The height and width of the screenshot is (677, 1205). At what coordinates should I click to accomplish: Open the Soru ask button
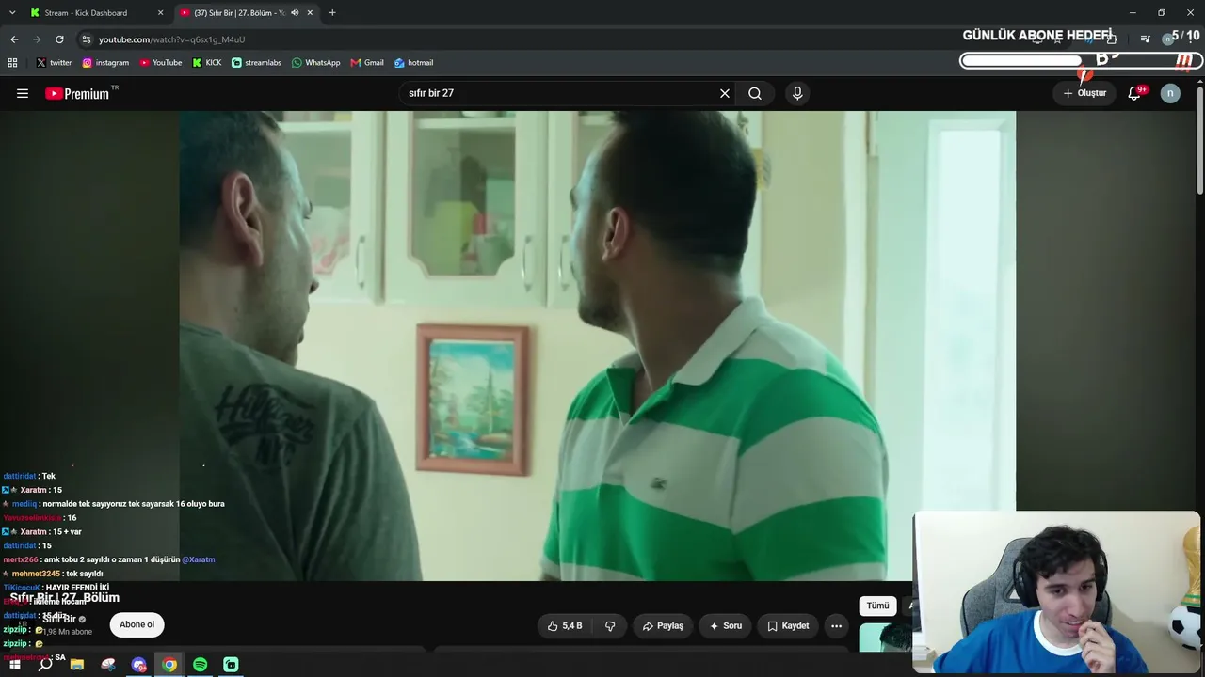coord(726,625)
